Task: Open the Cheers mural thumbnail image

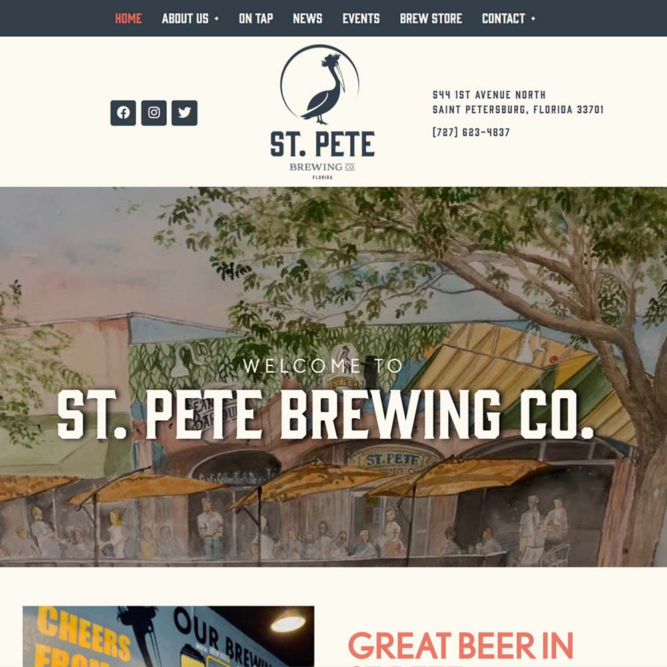Action: click(169, 636)
